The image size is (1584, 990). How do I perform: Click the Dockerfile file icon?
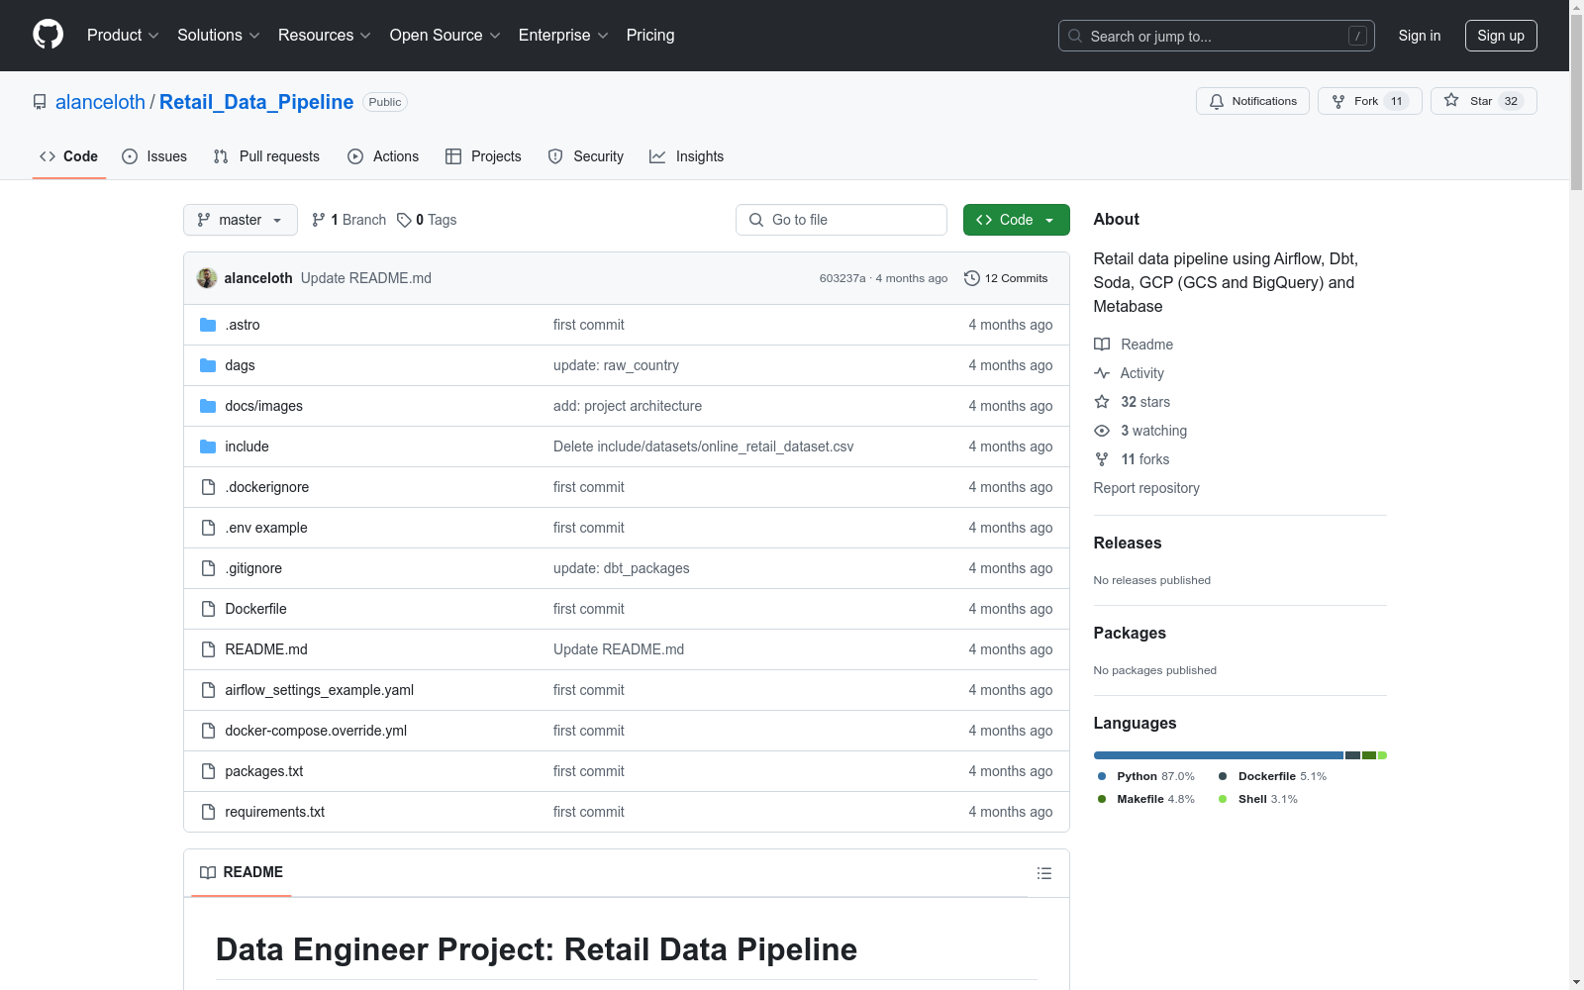pyautogui.click(x=208, y=609)
